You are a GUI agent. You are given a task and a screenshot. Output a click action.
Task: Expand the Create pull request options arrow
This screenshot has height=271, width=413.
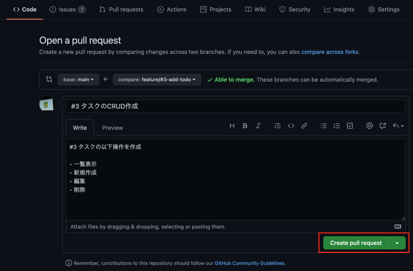(x=397, y=243)
